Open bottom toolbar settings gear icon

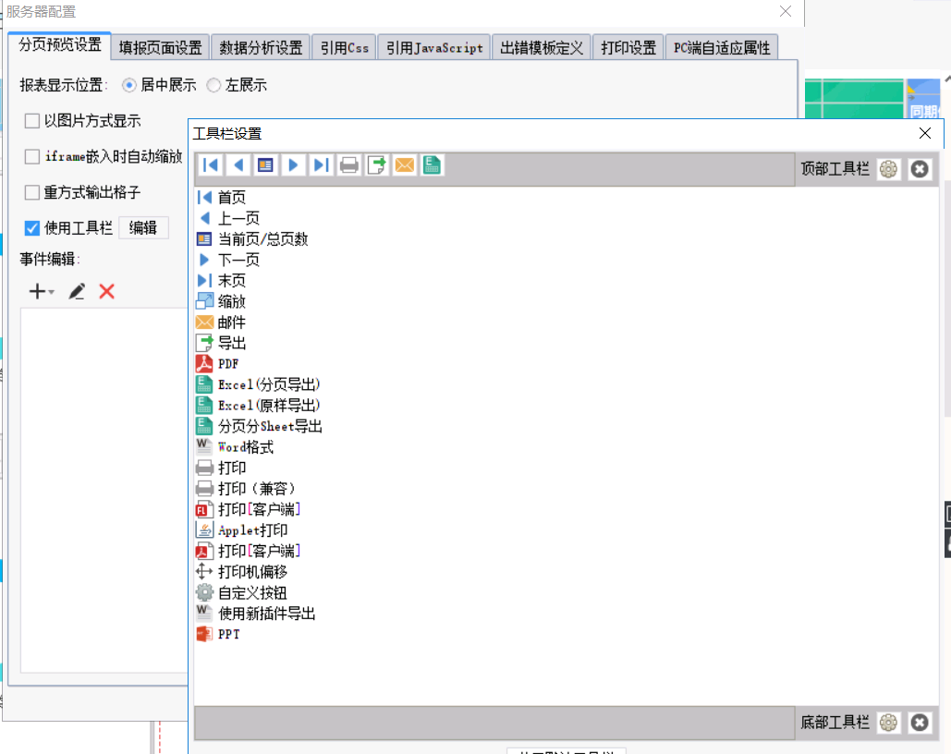889,723
